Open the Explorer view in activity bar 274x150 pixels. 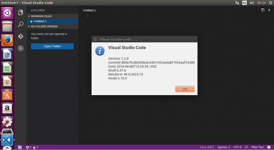tap(21, 13)
